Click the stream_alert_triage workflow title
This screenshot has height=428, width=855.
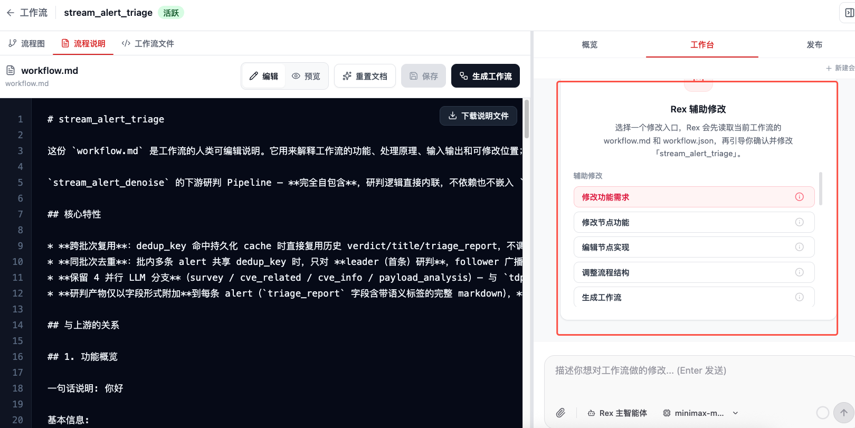108,13
